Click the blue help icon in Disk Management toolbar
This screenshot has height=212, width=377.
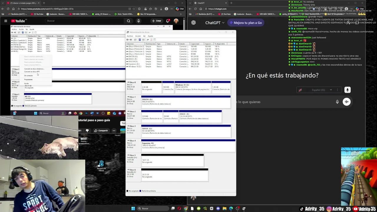(140, 40)
